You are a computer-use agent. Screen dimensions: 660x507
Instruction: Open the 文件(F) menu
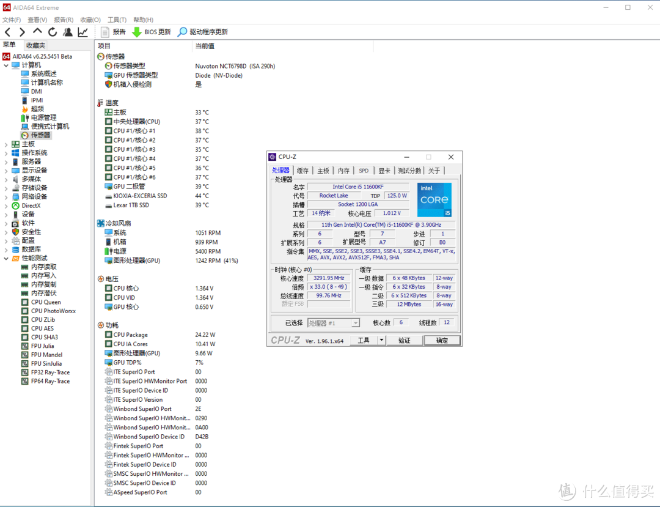tap(12, 20)
